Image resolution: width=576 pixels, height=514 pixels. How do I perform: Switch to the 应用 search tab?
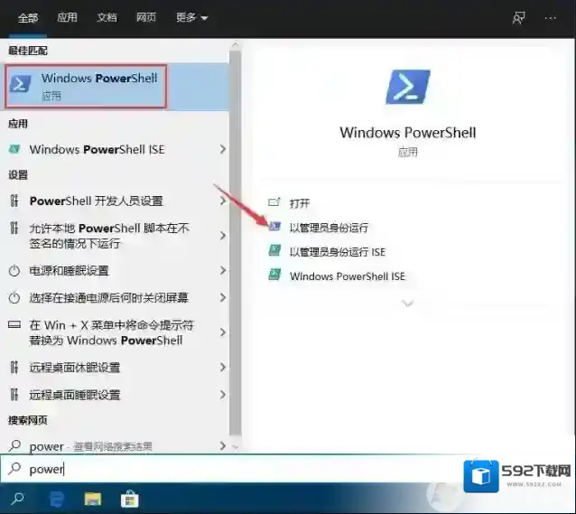[x=67, y=17]
